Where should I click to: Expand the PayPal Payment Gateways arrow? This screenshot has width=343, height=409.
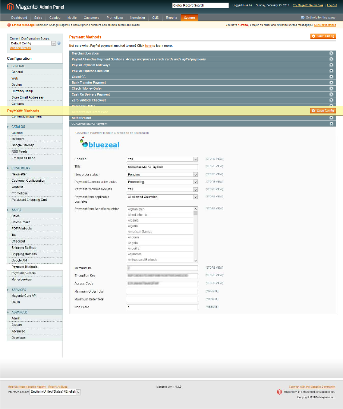(331, 65)
